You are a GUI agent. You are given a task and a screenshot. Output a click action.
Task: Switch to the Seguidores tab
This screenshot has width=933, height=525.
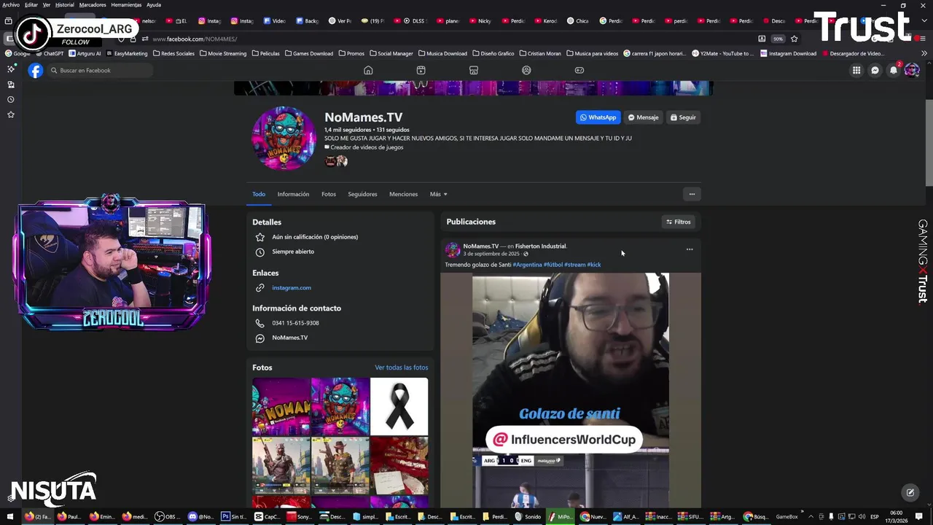362,194
